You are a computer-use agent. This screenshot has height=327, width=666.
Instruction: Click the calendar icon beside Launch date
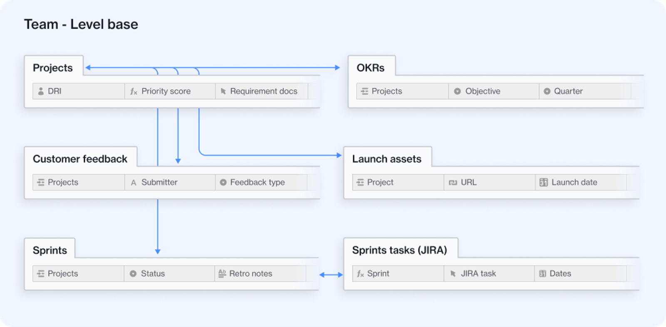click(x=544, y=182)
